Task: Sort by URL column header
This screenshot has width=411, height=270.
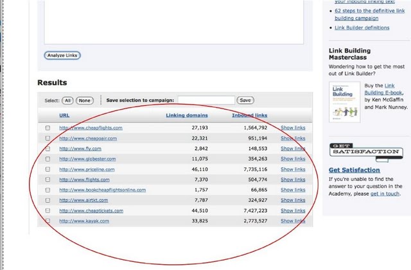Action: [x=64, y=115]
